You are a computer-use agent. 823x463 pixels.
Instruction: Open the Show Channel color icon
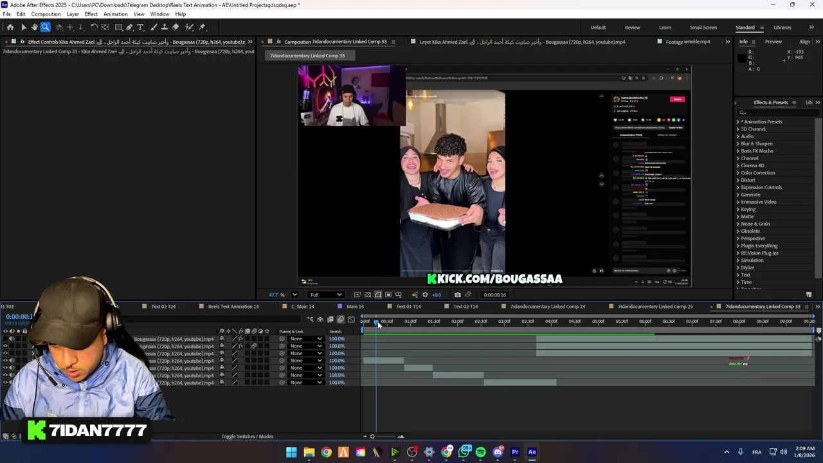pos(415,295)
